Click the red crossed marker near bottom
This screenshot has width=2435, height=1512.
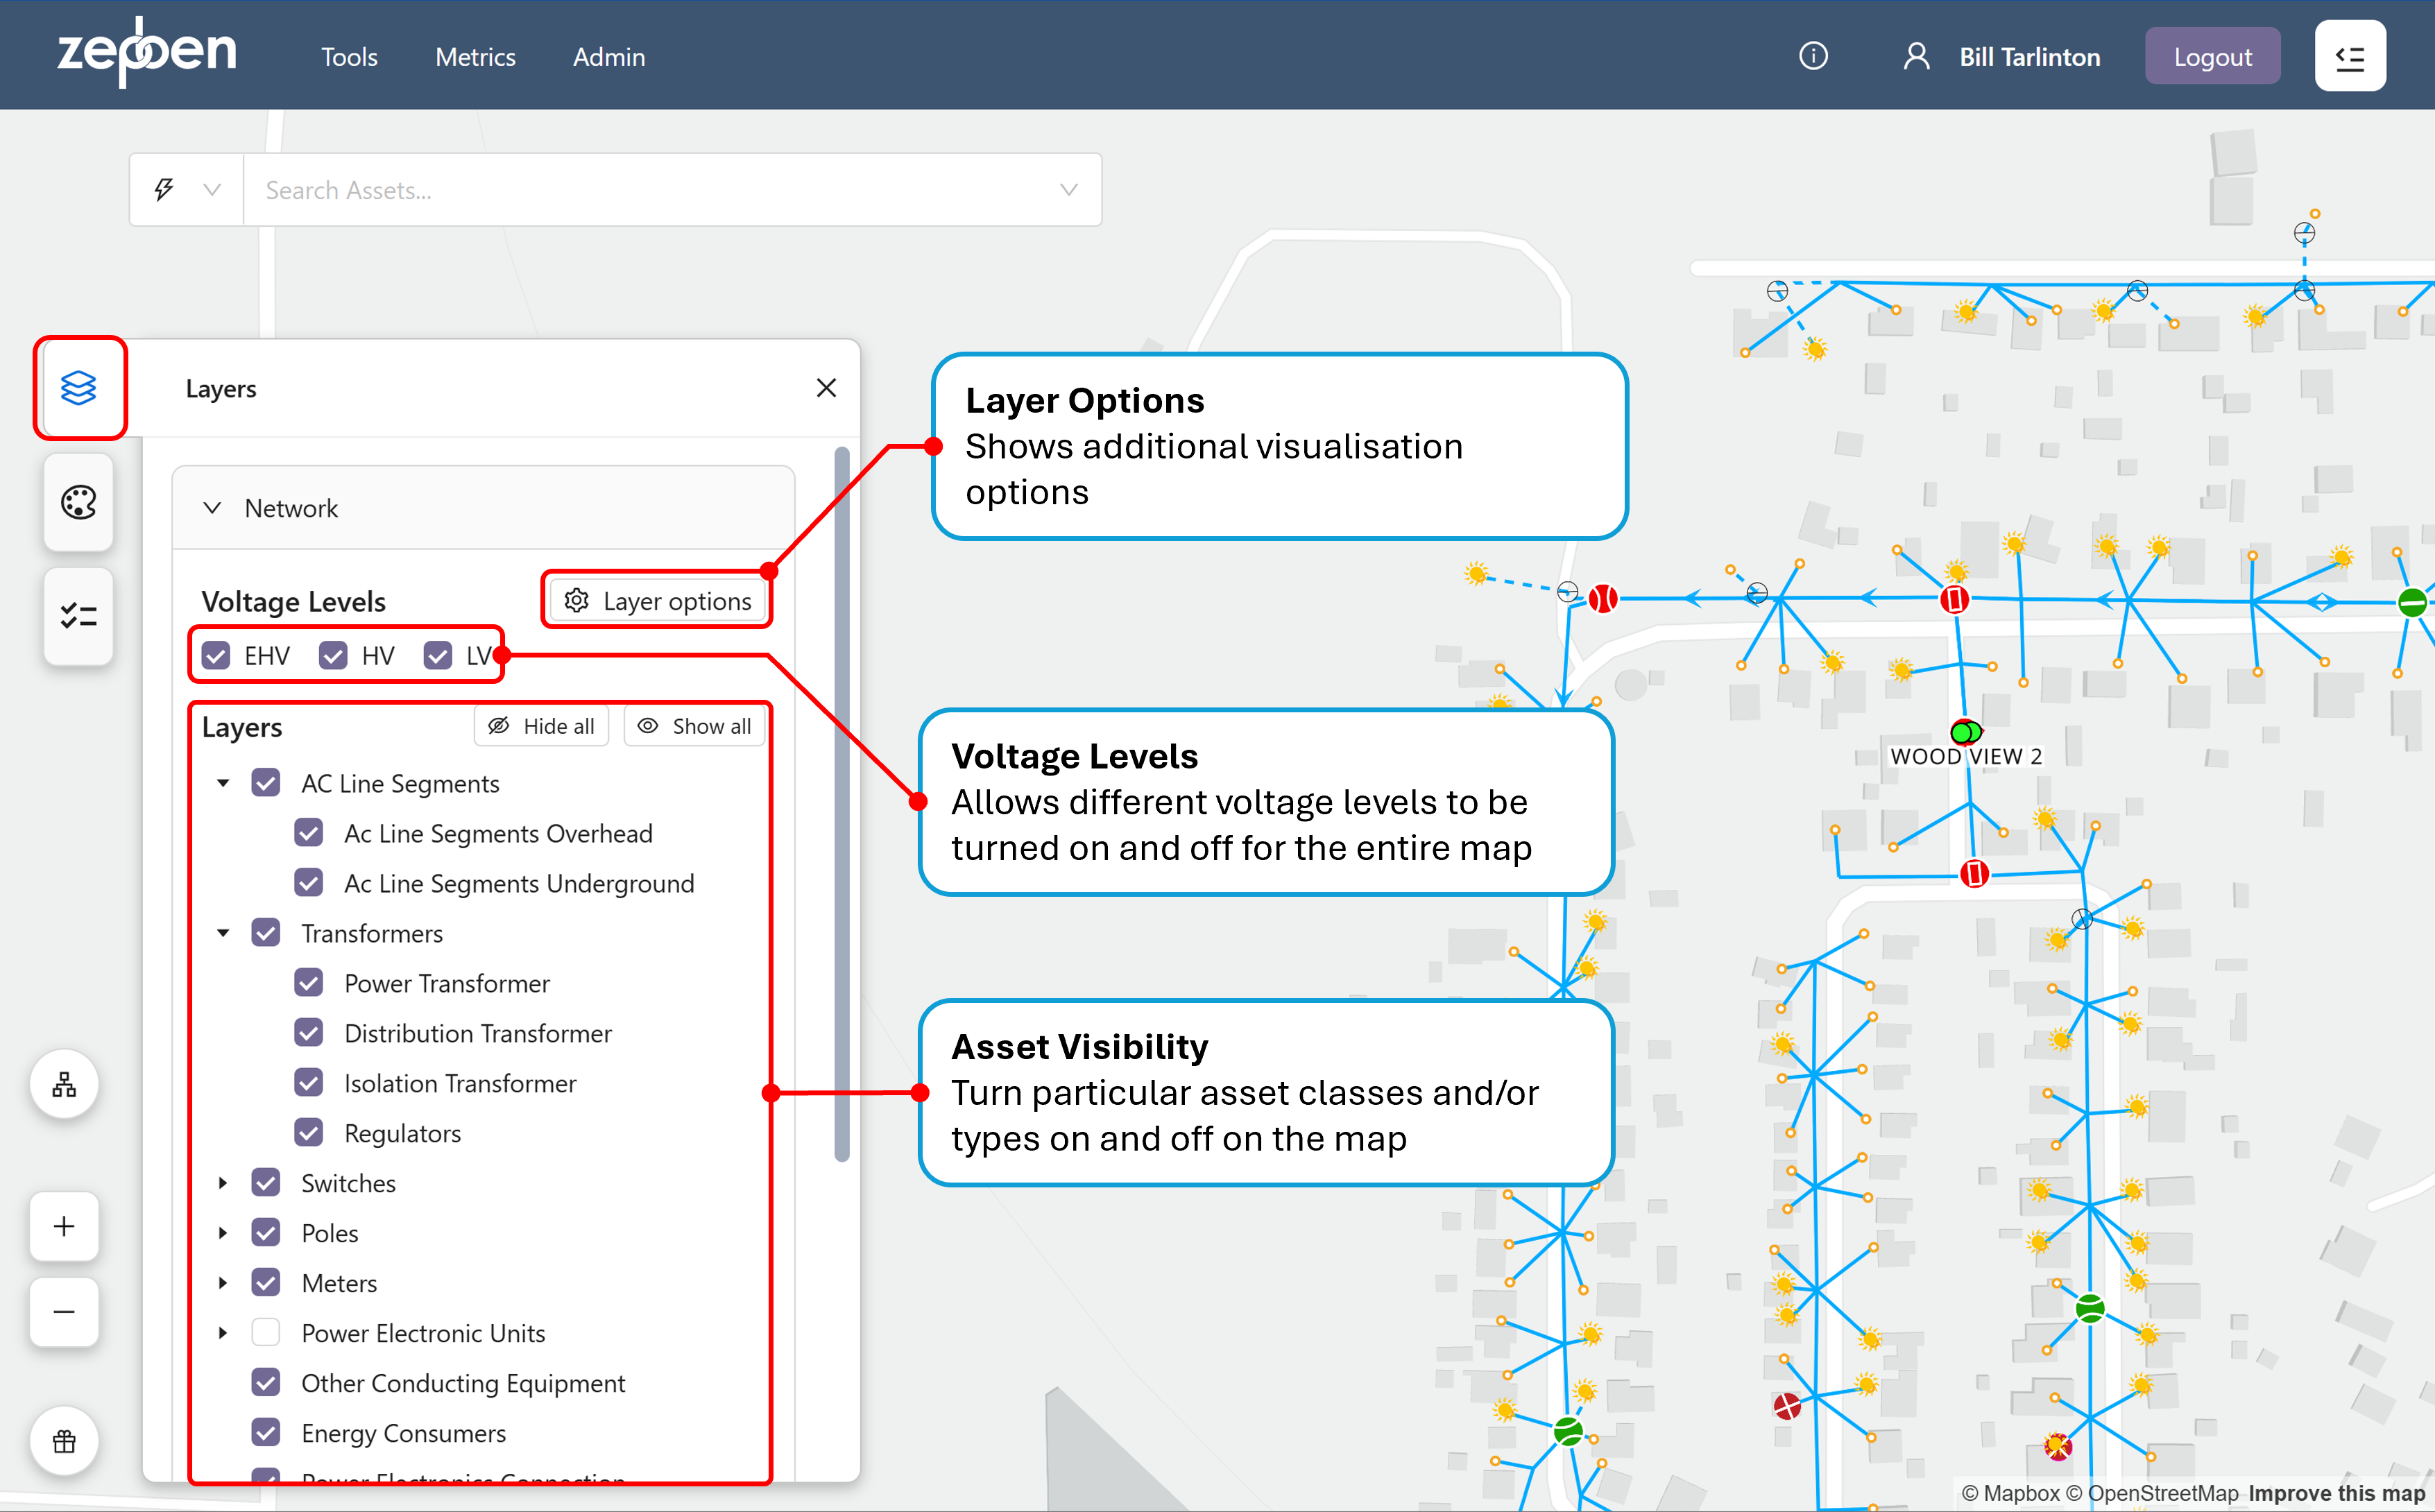(x=1787, y=1406)
